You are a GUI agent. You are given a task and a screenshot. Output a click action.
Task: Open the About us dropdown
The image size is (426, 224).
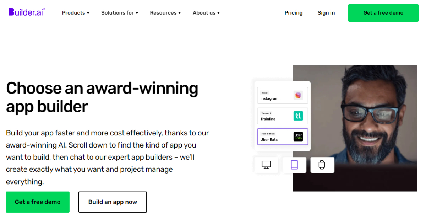[206, 13]
